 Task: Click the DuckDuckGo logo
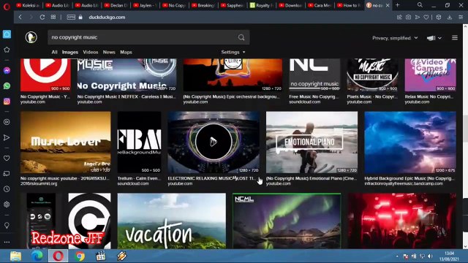point(31,37)
